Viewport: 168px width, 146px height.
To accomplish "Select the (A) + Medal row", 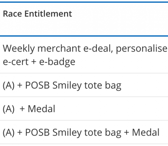I will tap(84, 109).
